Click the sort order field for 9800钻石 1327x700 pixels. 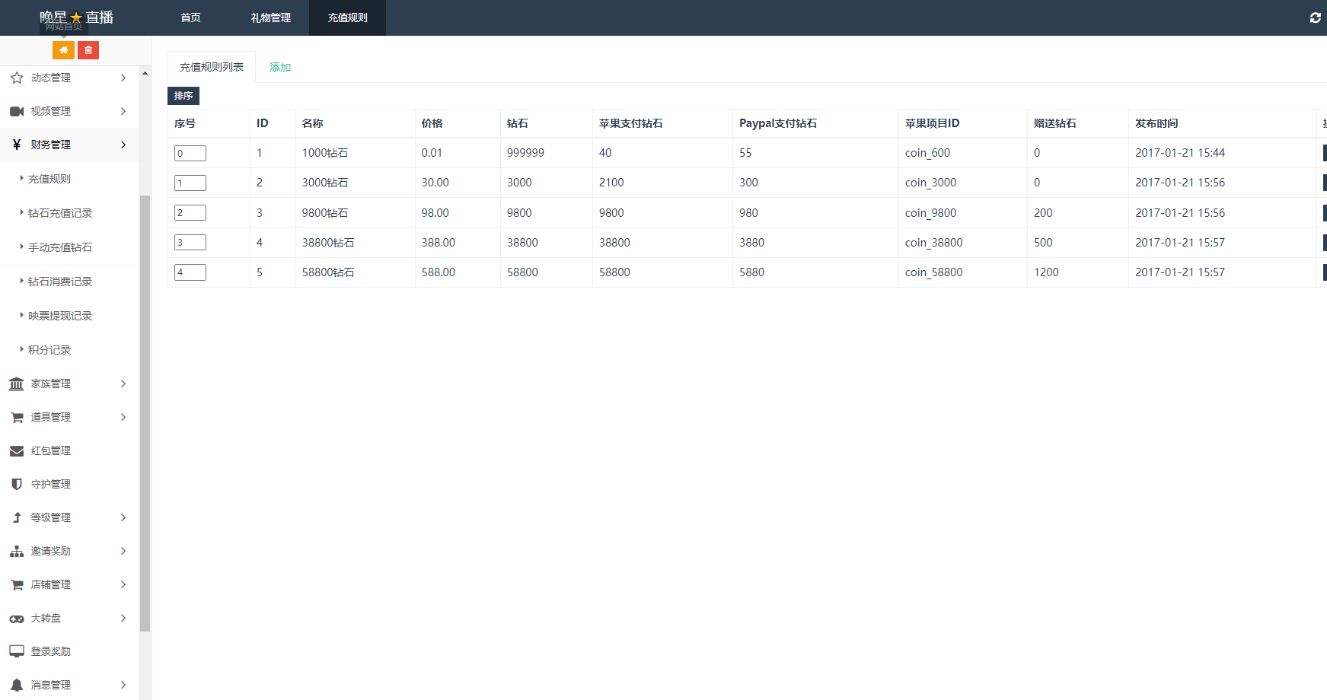[x=190, y=212]
